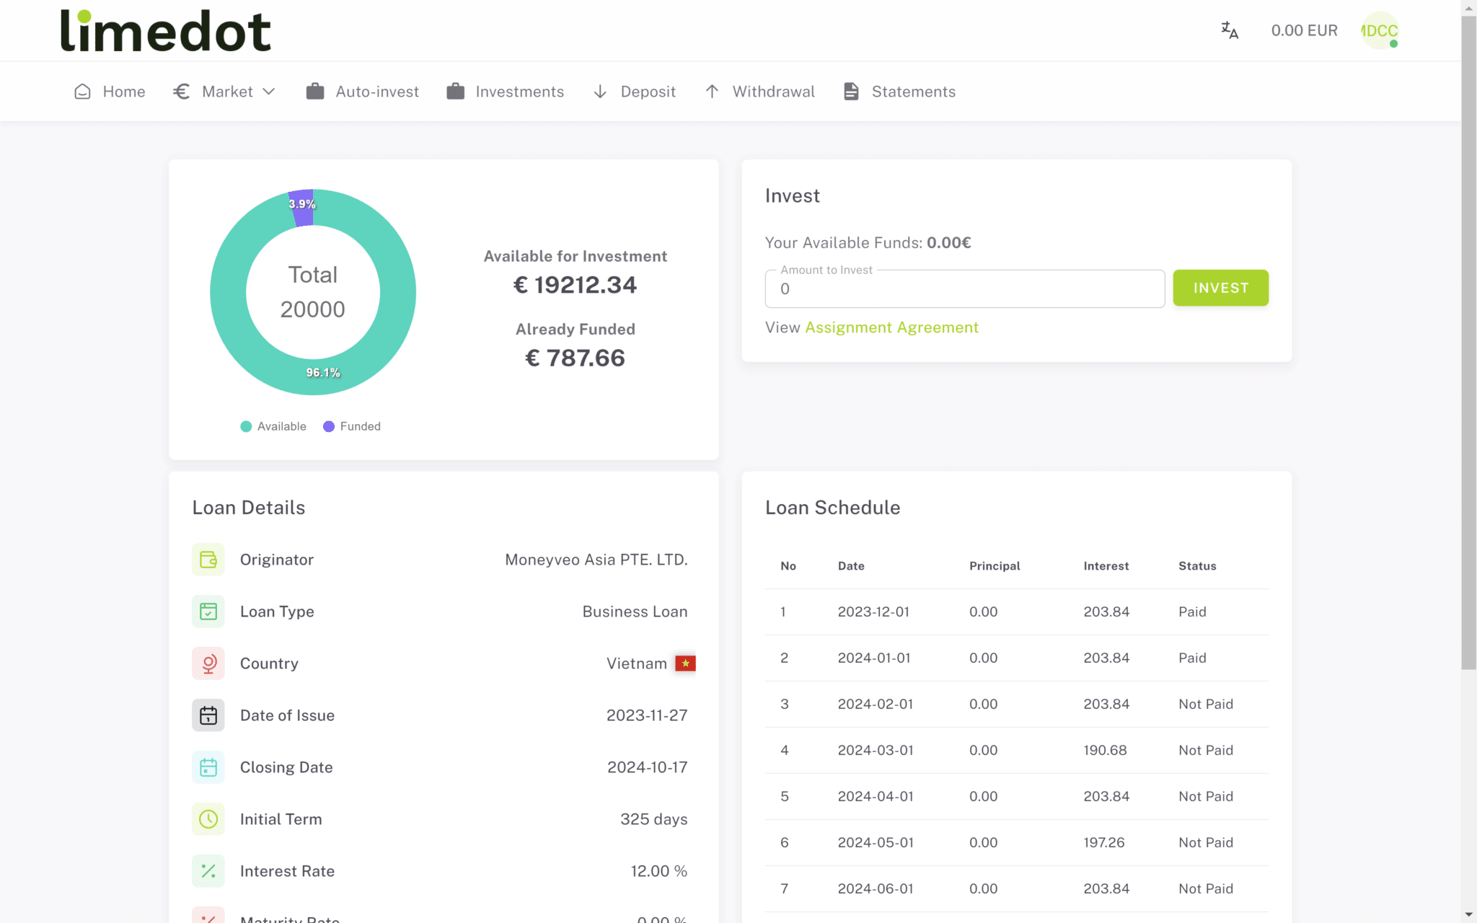Click Not Paid status for 2024-05-01
This screenshot has width=1477, height=923.
[x=1206, y=842]
